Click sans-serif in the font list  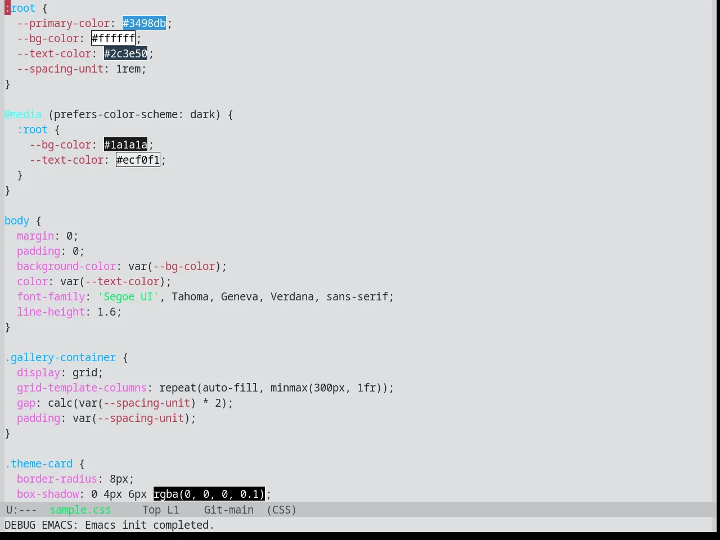[x=357, y=296]
